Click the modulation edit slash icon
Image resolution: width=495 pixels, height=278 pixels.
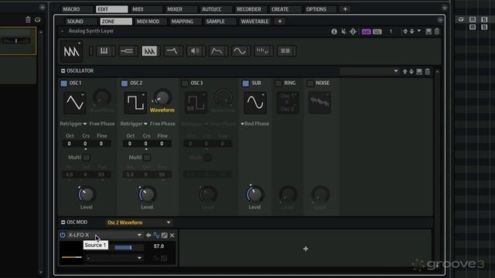point(165,235)
